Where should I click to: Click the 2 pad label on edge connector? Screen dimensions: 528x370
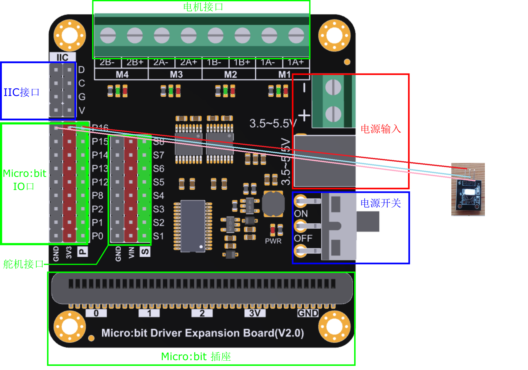coord(202,313)
